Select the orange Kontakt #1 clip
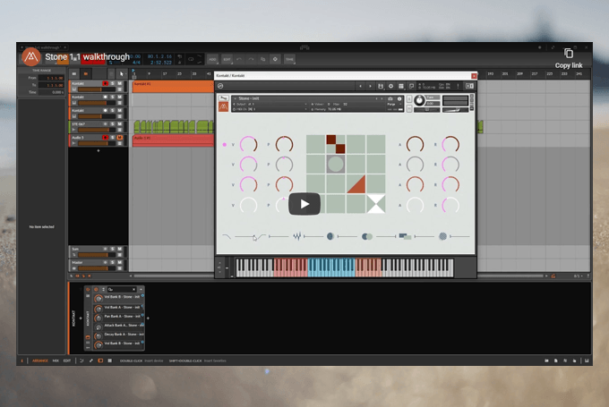Screen dimensions: 609x407 (173, 87)
